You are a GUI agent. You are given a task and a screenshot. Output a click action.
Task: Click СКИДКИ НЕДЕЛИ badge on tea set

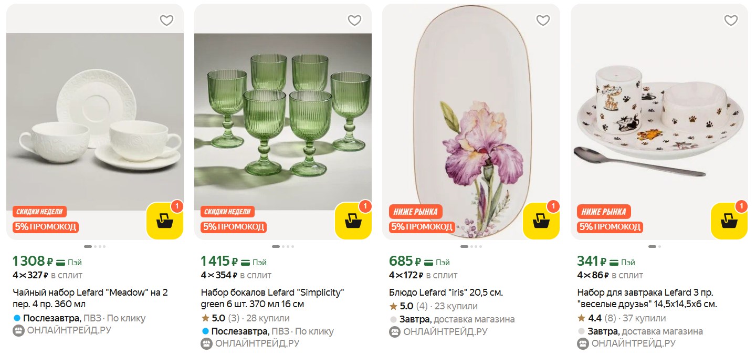tap(39, 212)
